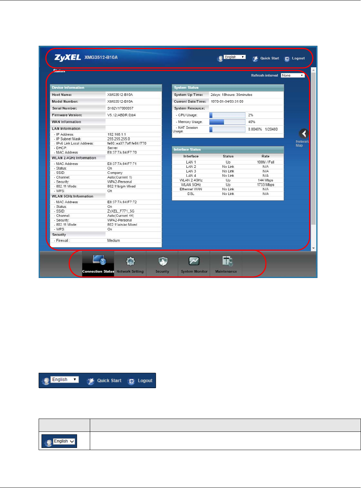Open English dropdown in enlarged title bar figure

point(65,380)
